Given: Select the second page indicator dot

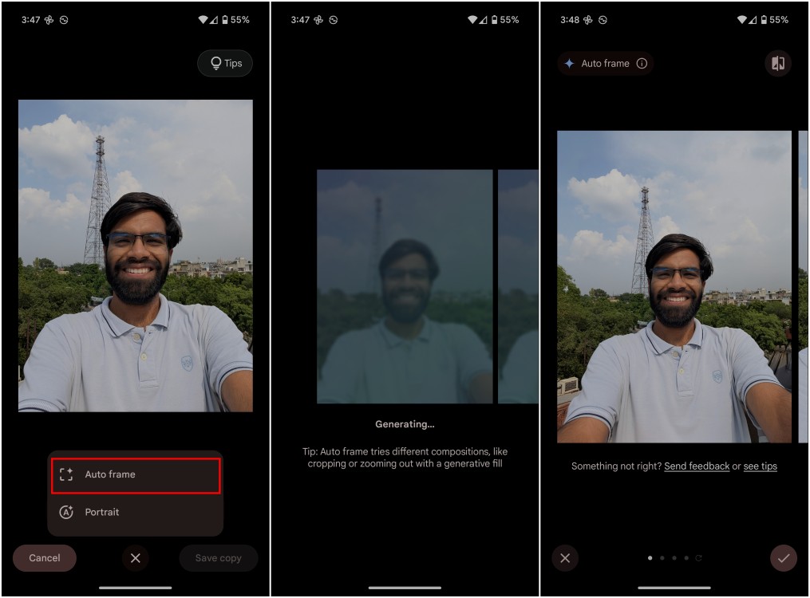Looking at the screenshot, I should pos(662,558).
